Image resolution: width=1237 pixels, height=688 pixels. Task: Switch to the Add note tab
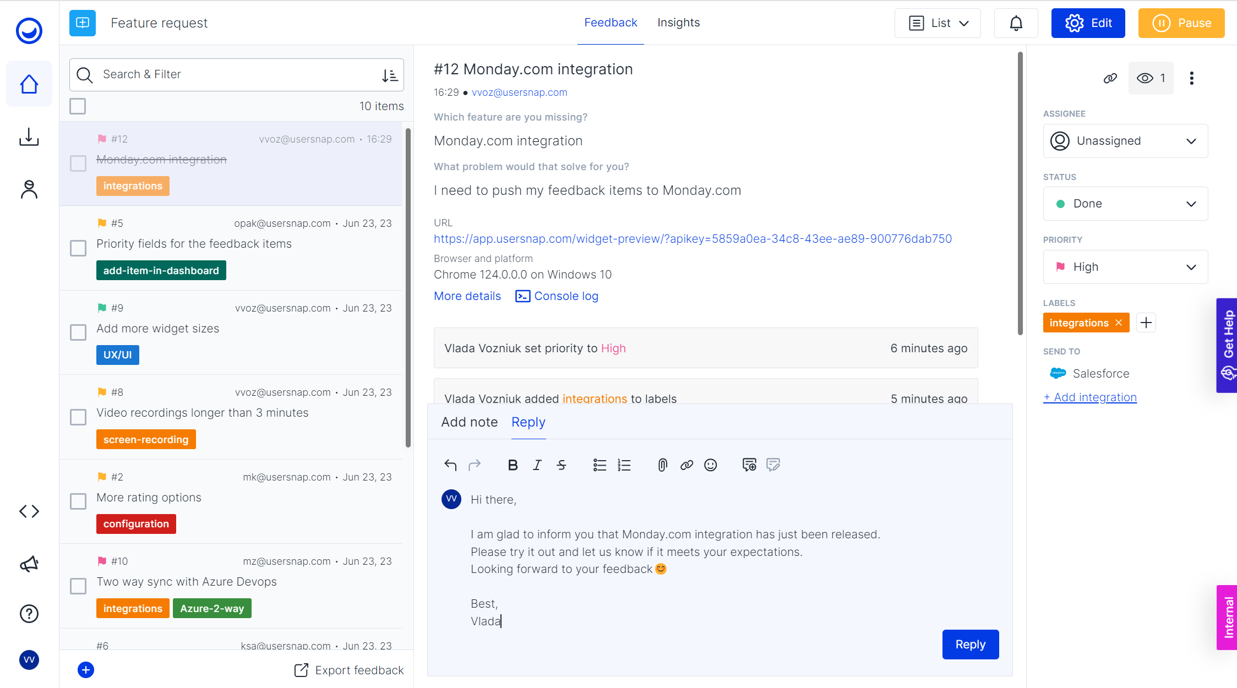click(x=469, y=422)
